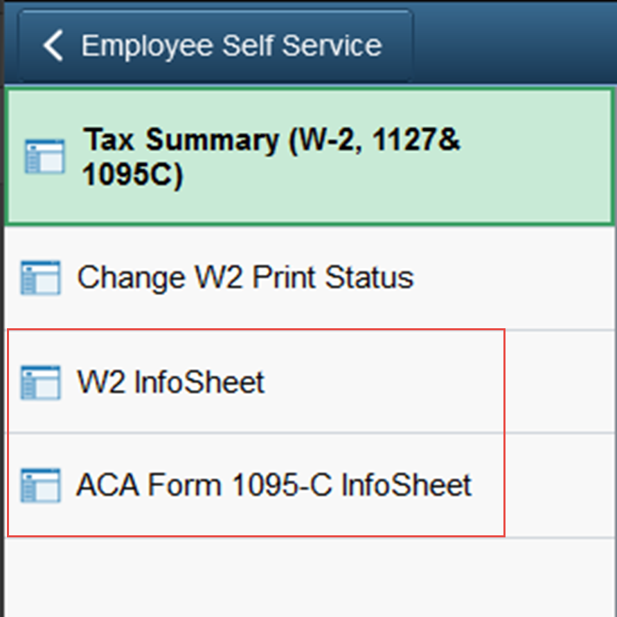
Task: Click the W2 InfoSheet page icon
Action: 41,382
